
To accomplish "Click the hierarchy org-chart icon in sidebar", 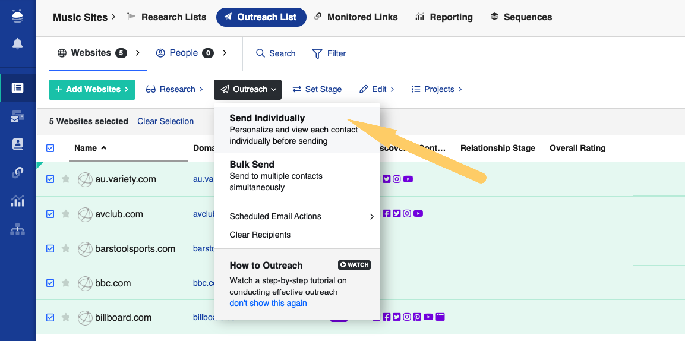I will point(18,229).
